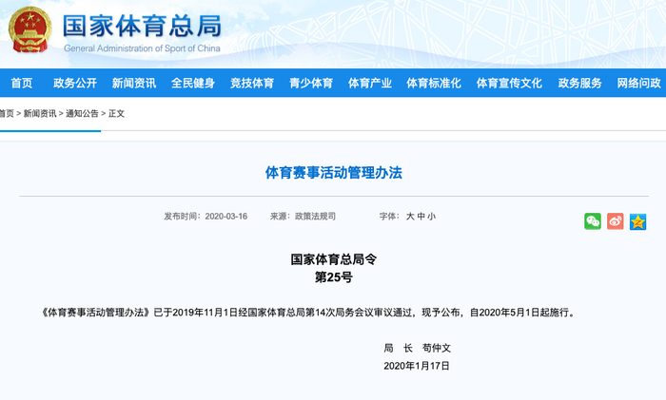
Task: Open 体育宣传文化 menu
Action: (509, 83)
